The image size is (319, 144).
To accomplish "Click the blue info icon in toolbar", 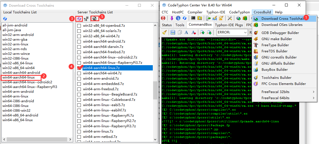I will 178,18.
